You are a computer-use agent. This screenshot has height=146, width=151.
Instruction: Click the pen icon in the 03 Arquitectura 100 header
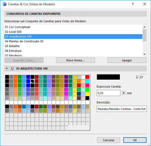coord(12,69)
